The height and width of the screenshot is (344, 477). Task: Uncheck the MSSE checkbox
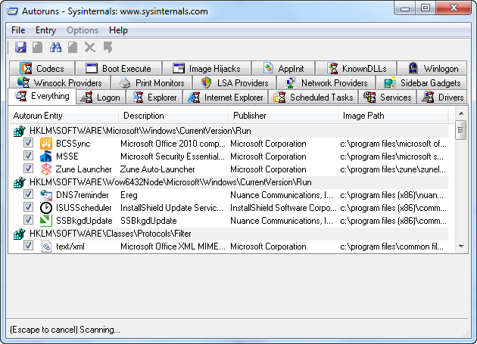[28, 156]
